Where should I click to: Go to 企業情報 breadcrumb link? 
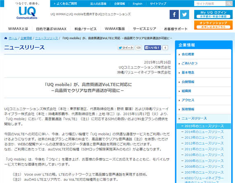[26, 38]
